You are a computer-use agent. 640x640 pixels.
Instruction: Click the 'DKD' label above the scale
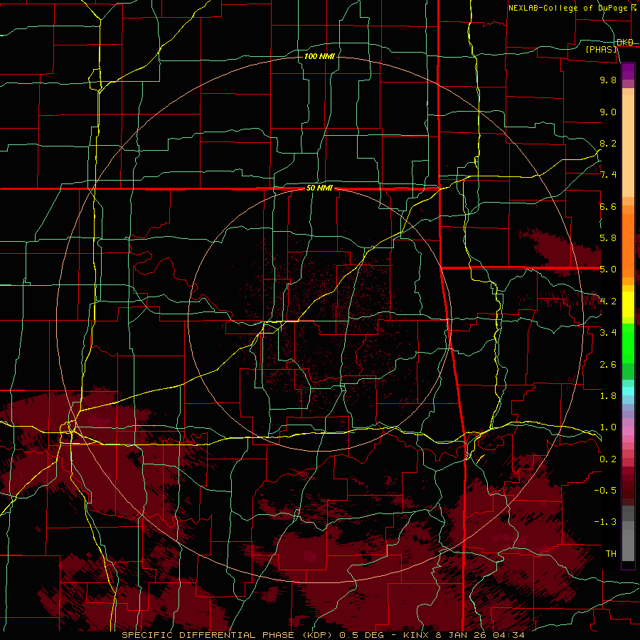coord(625,42)
